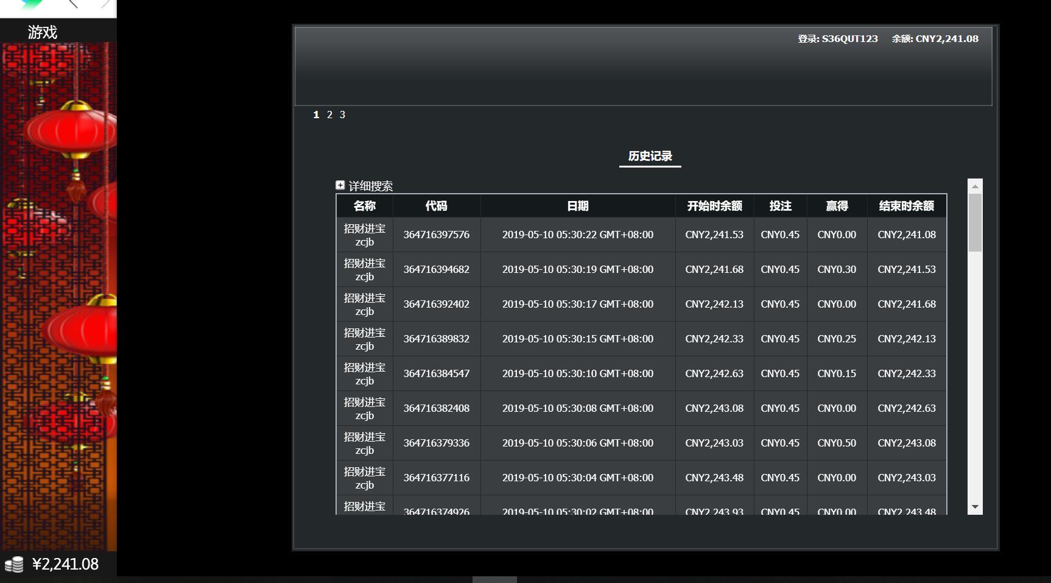Click the 招财进宝 zcjb name in row 364716384547
The height and width of the screenshot is (583, 1051).
365,374
